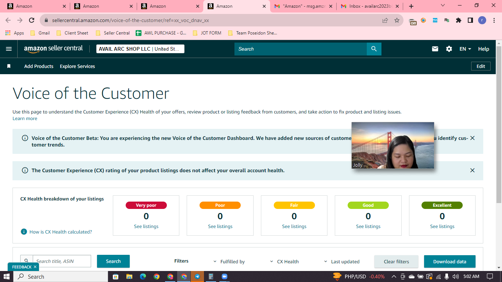Click the bookmark flag icon beside Add Products
502x282 pixels.
pos(9,66)
